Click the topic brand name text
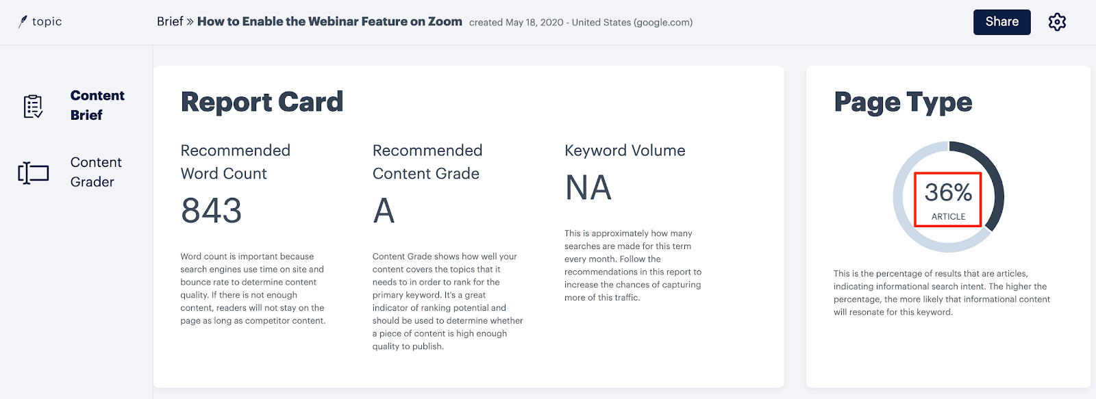This screenshot has width=1096, height=399. coord(47,22)
